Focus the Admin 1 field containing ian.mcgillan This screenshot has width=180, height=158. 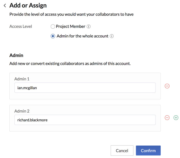(x=85, y=88)
